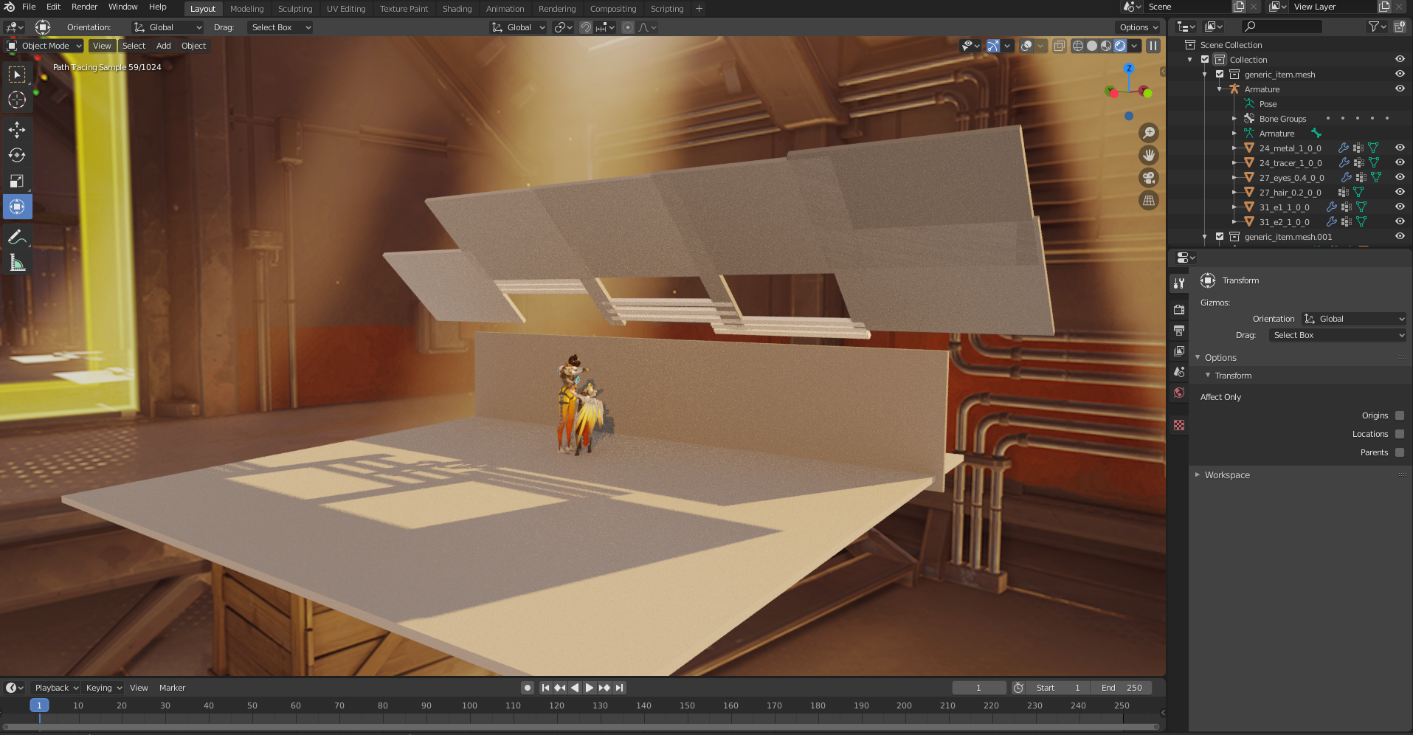
Task: Toggle snapping magnet icon in header
Action: tap(586, 27)
